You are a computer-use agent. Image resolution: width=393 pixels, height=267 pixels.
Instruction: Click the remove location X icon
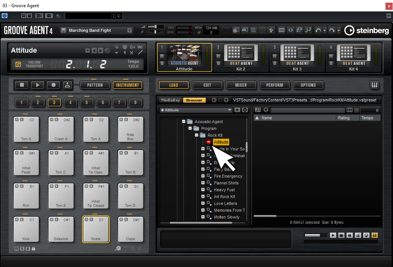click(x=245, y=110)
